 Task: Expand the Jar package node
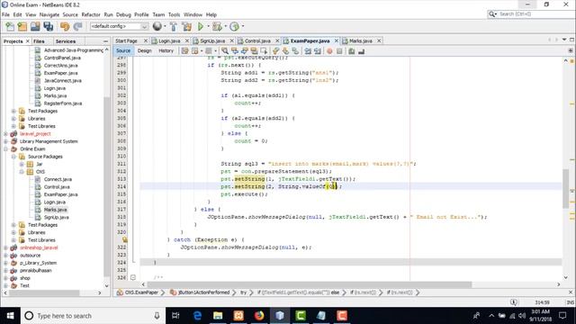[x=22, y=164]
